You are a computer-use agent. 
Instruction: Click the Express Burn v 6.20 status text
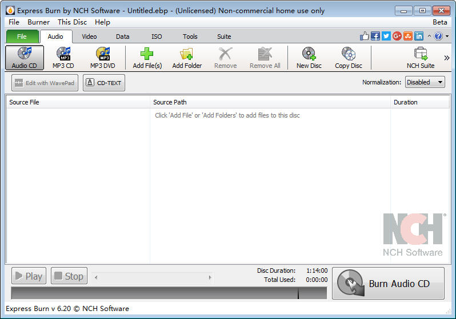tap(67, 309)
